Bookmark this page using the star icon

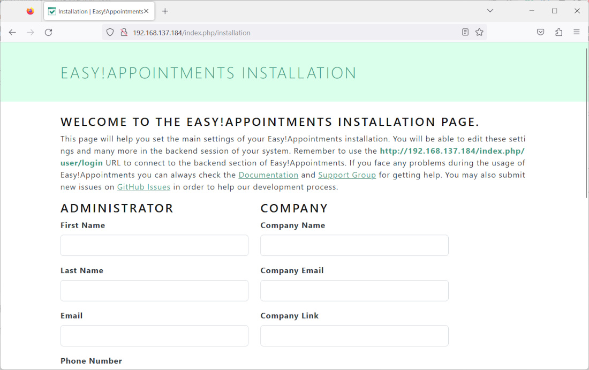pos(479,32)
